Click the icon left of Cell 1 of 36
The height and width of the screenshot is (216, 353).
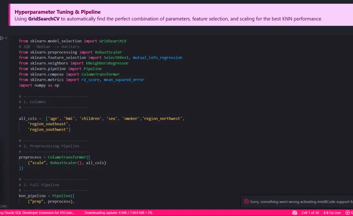click(x=295, y=213)
